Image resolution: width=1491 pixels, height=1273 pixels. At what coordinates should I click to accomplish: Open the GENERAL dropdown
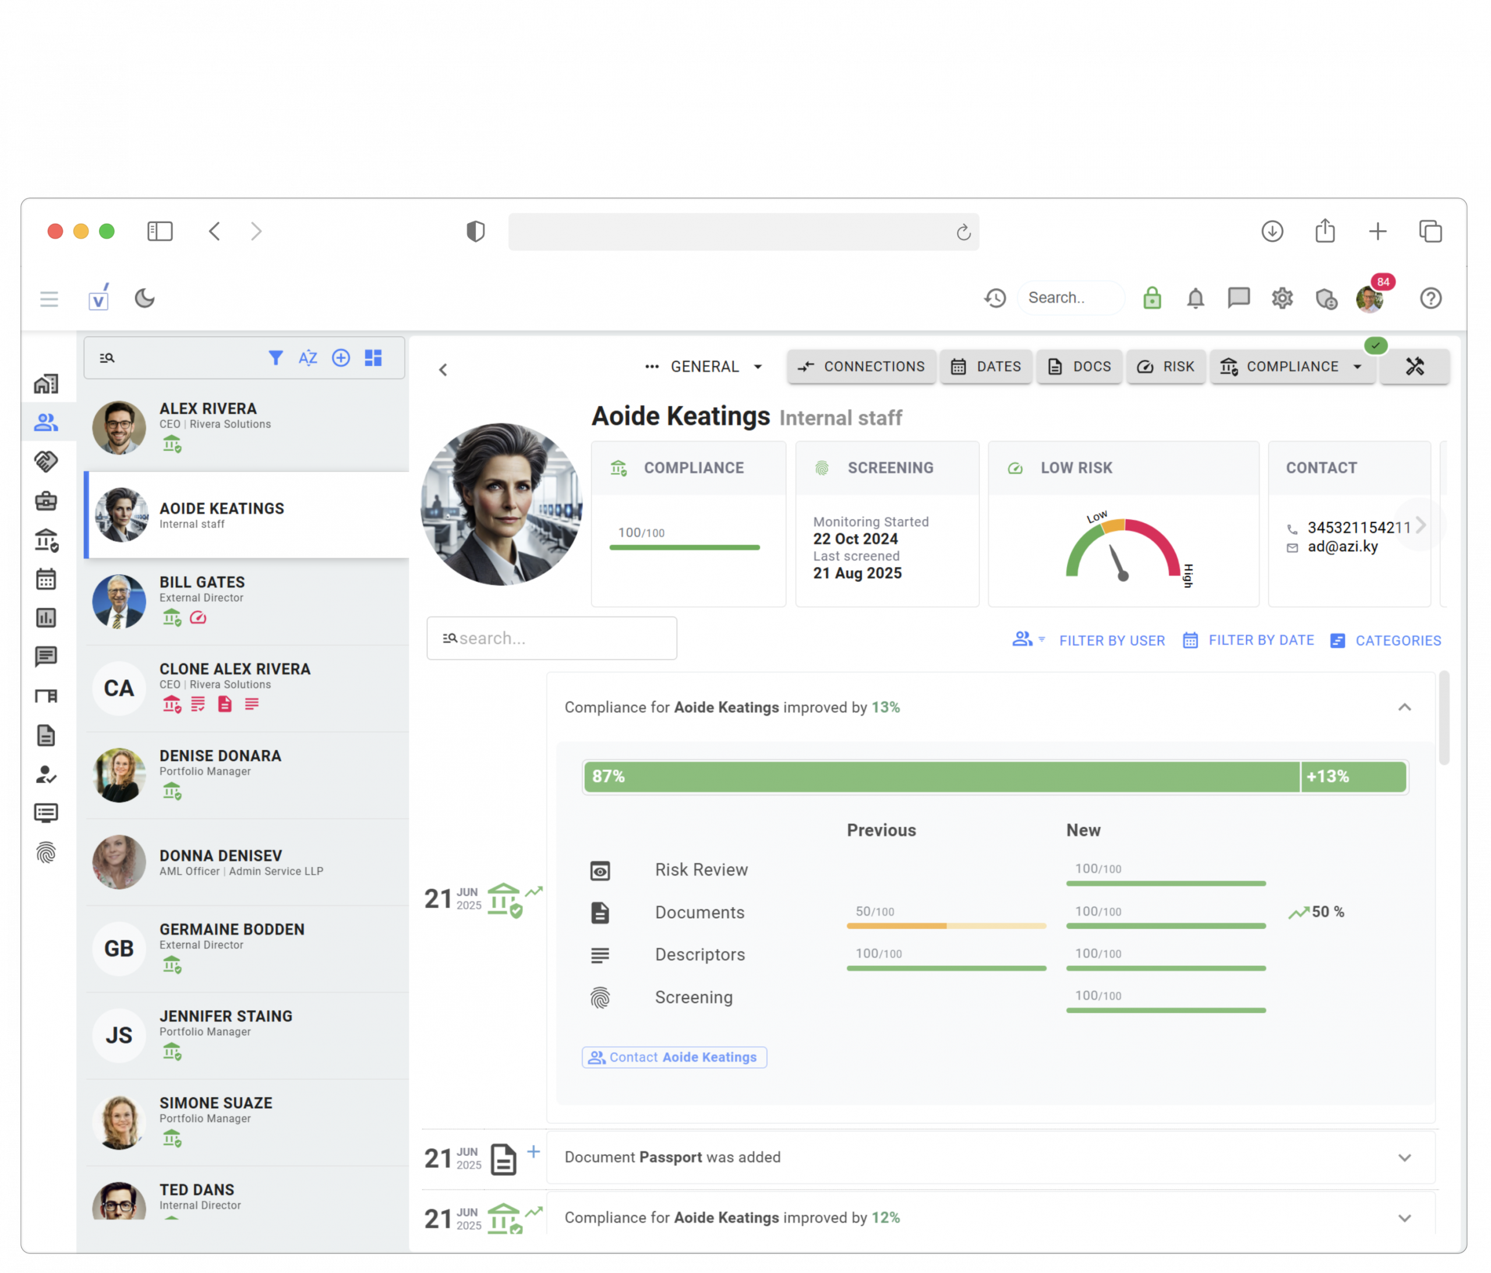705,366
